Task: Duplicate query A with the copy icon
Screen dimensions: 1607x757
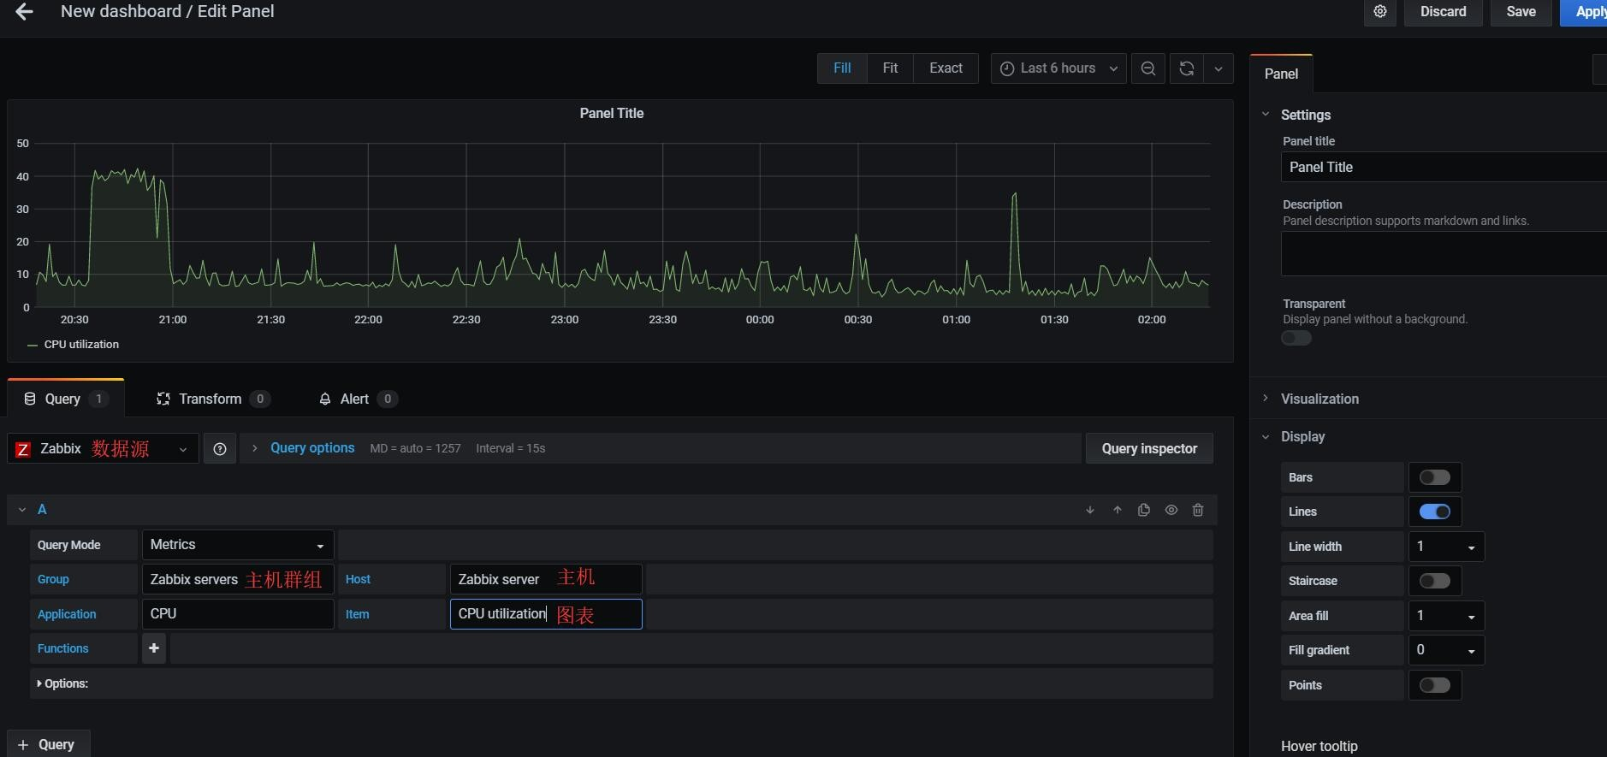Action: point(1144,510)
